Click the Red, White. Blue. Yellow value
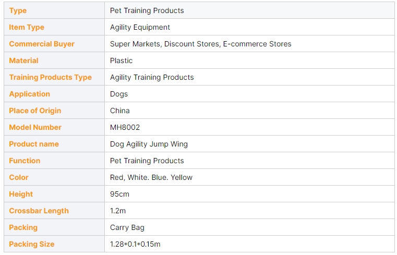The width and height of the screenshot is (397, 255). click(x=151, y=177)
